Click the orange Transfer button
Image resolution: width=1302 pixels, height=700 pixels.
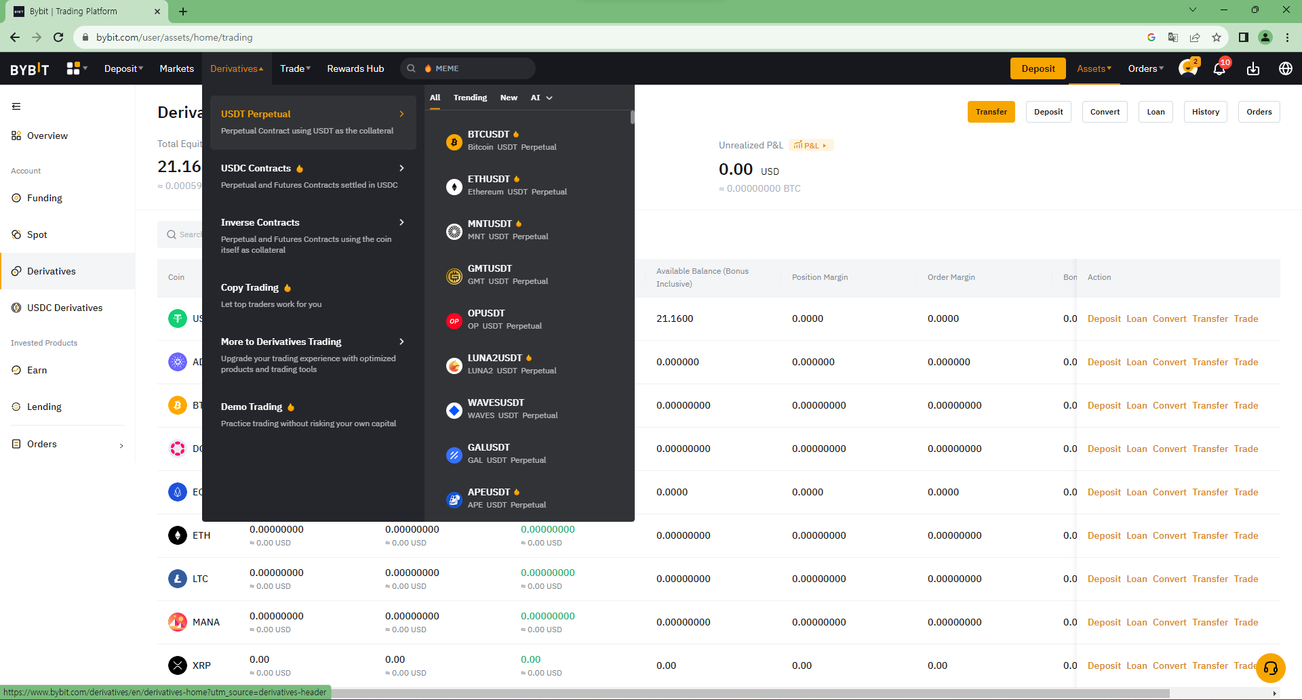click(x=991, y=112)
